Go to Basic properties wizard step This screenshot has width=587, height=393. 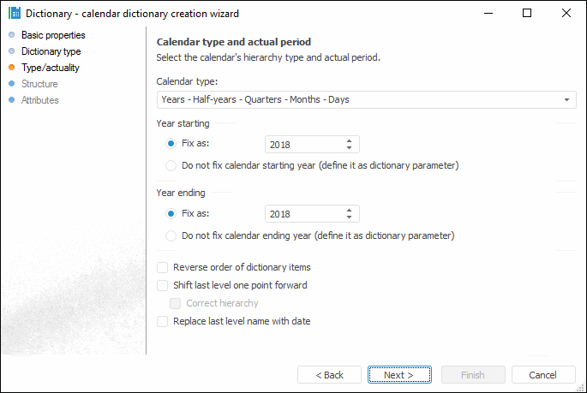pyautogui.click(x=53, y=35)
